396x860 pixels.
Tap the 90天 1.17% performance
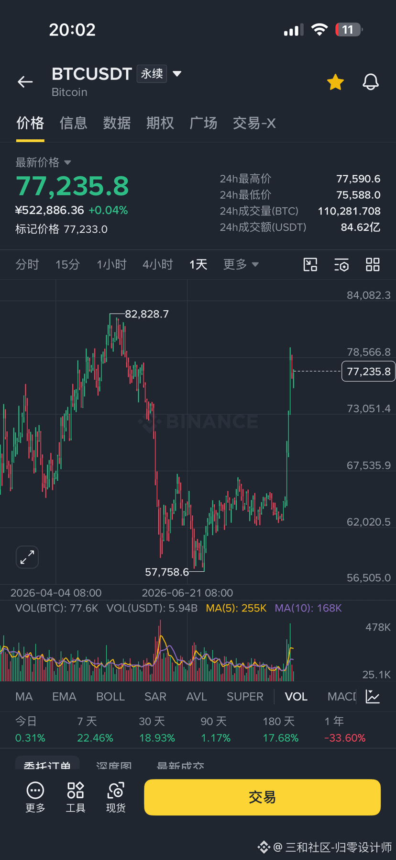tap(215, 729)
